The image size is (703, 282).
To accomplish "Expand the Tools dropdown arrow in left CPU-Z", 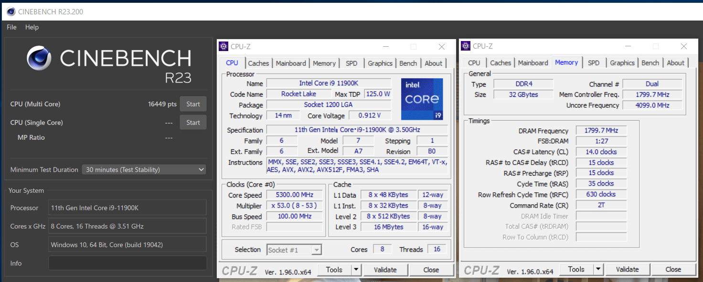I will tap(356, 270).
